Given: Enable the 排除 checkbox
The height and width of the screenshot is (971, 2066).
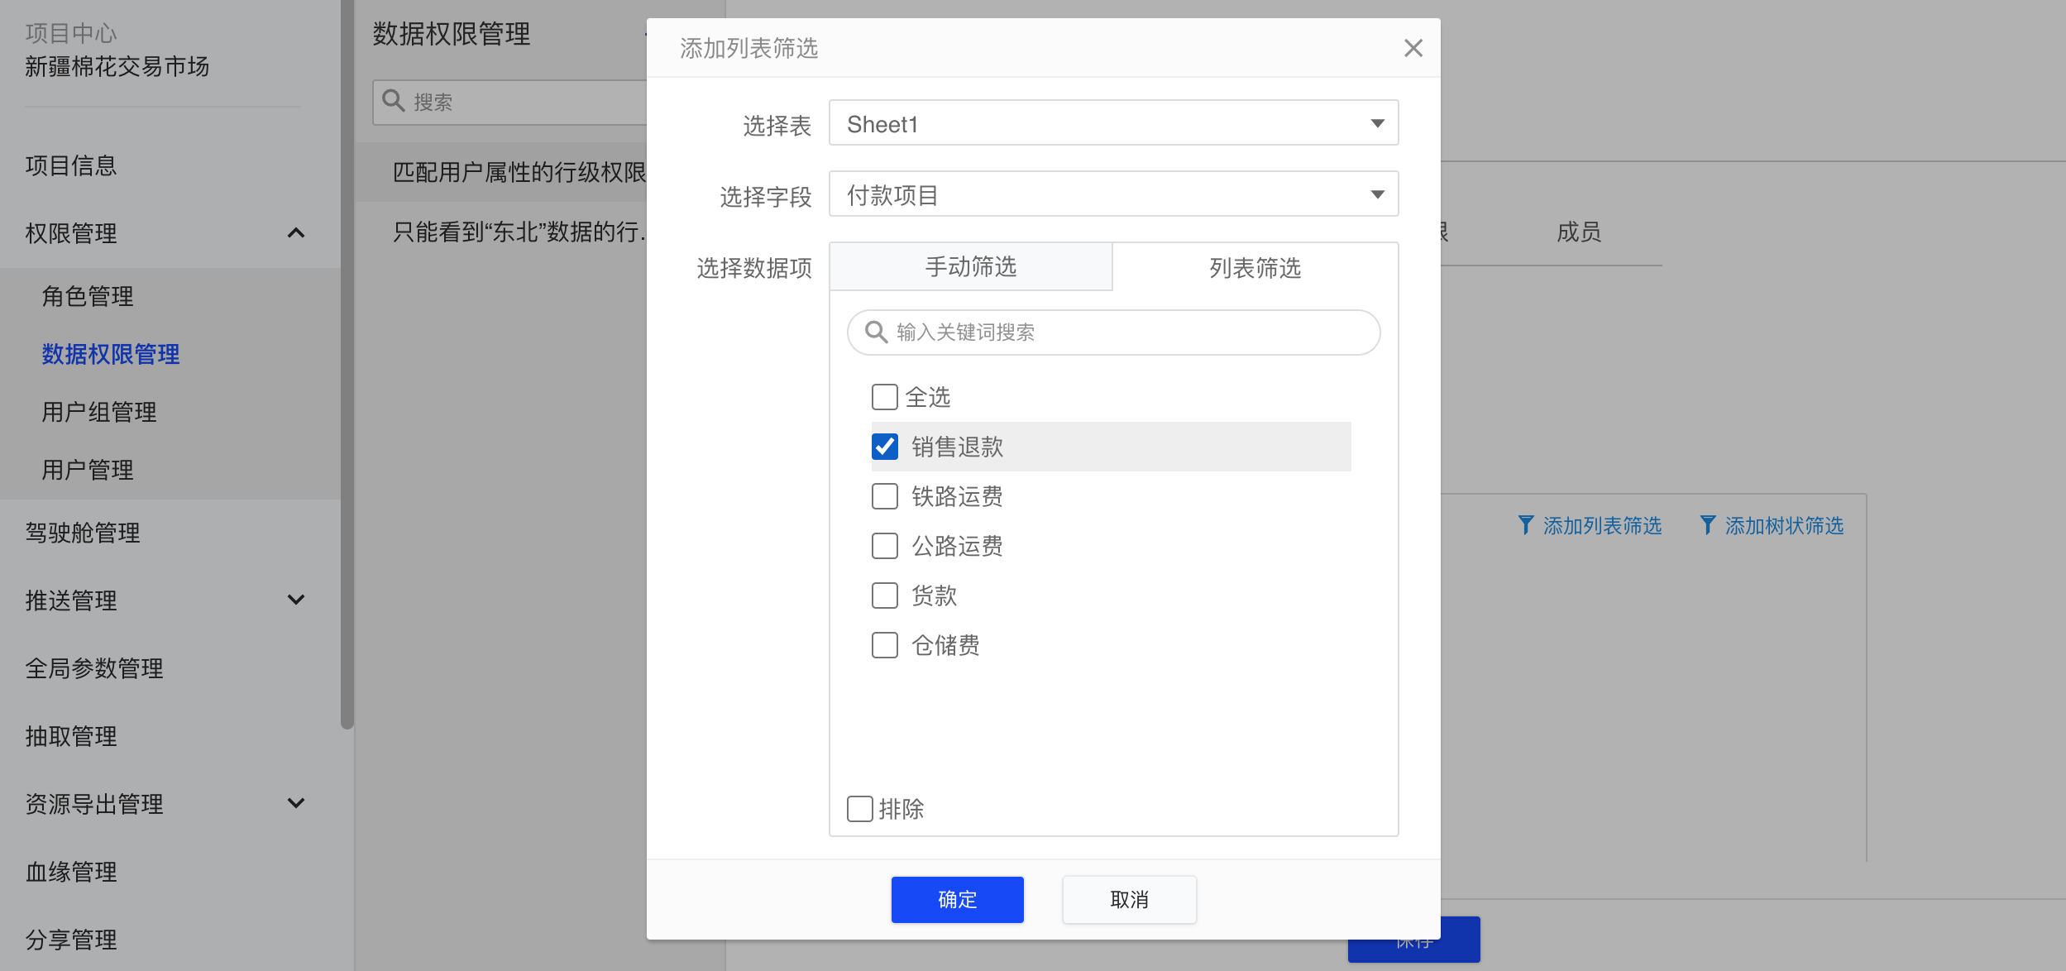Looking at the screenshot, I should (x=859, y=809).
